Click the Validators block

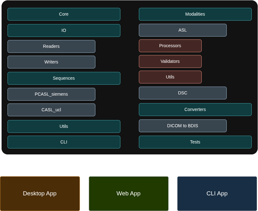[x=170, y=61]
